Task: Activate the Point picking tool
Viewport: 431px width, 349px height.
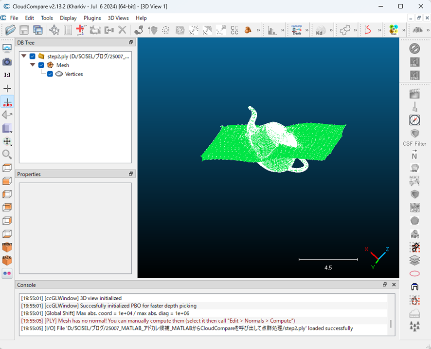Action: click(x=54, y=30)
